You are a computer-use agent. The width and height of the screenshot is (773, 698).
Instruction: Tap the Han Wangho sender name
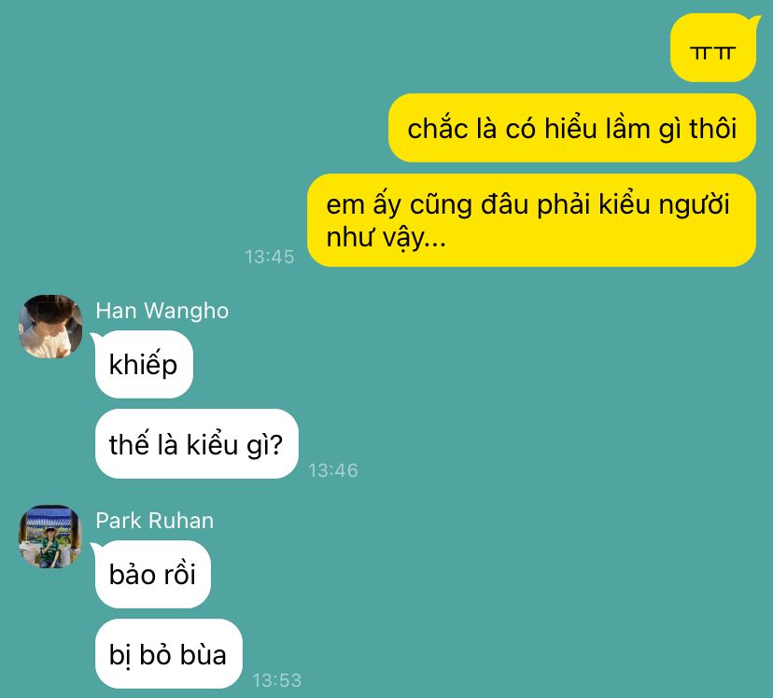[x=162, y=311]
